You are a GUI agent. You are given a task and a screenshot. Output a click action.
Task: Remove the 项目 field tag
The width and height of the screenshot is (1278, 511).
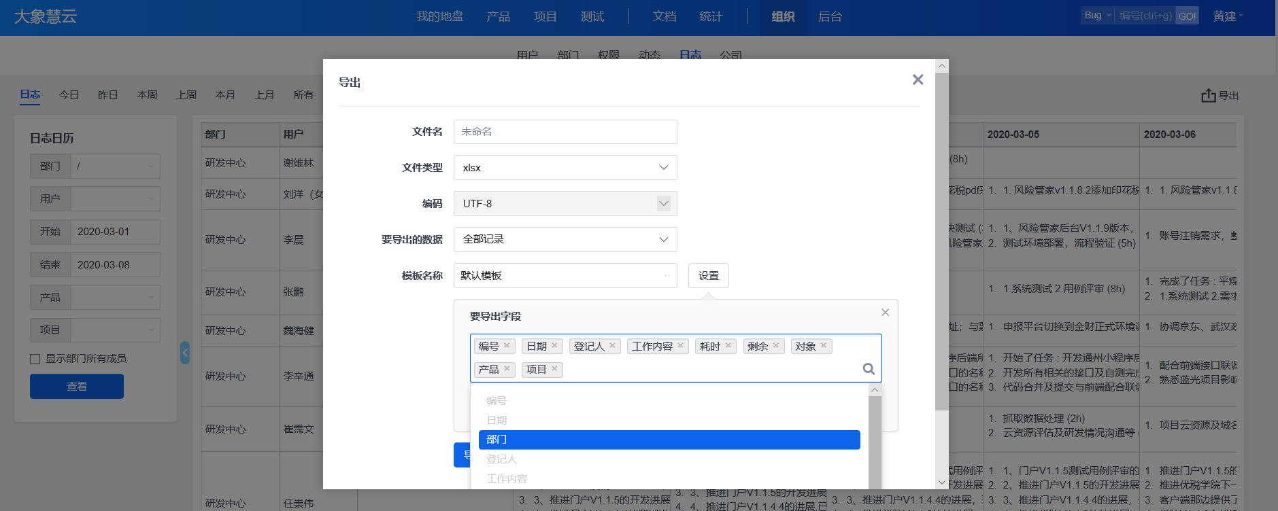tap(554, 369)
